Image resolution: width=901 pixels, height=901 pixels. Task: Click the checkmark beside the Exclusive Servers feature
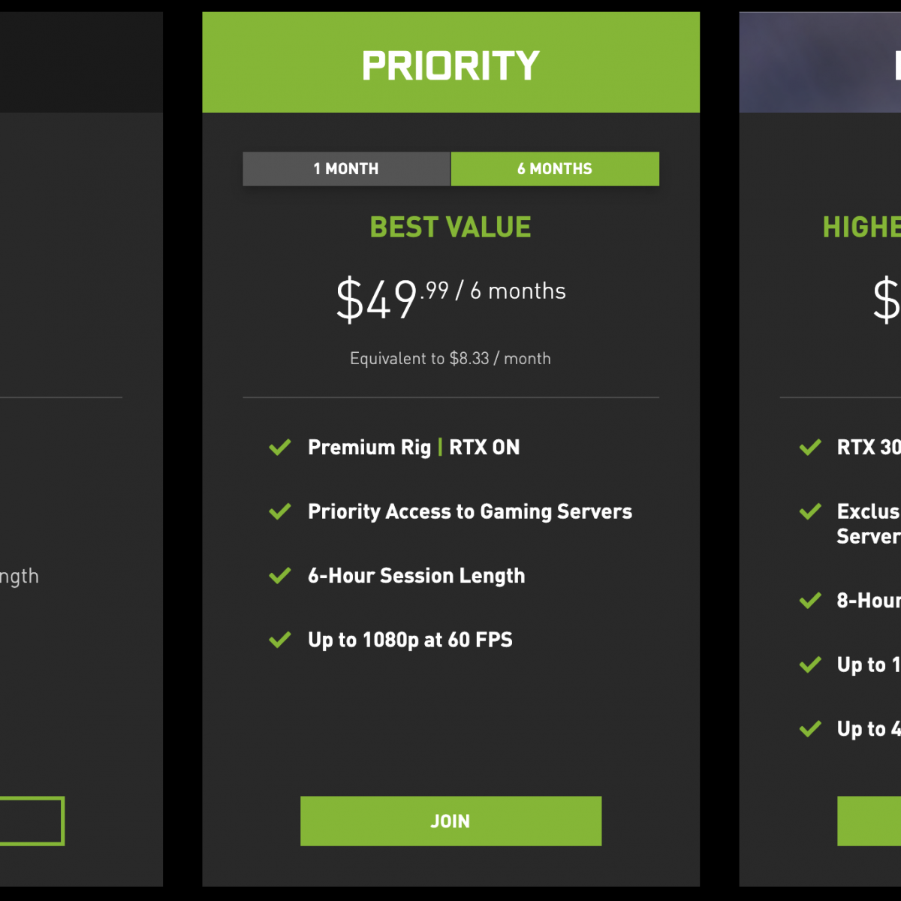(x=810, y=512)
